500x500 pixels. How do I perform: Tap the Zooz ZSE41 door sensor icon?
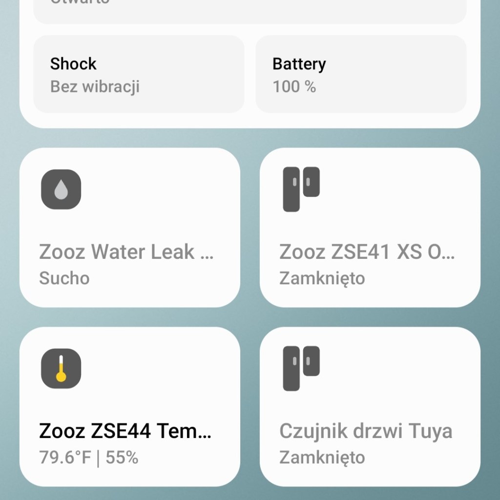301,189
